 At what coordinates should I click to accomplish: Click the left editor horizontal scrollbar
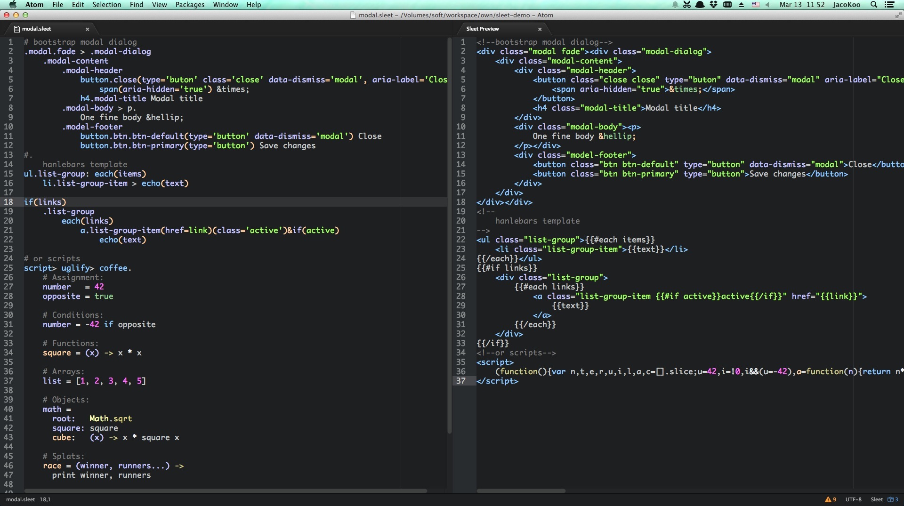click(226, 491)
